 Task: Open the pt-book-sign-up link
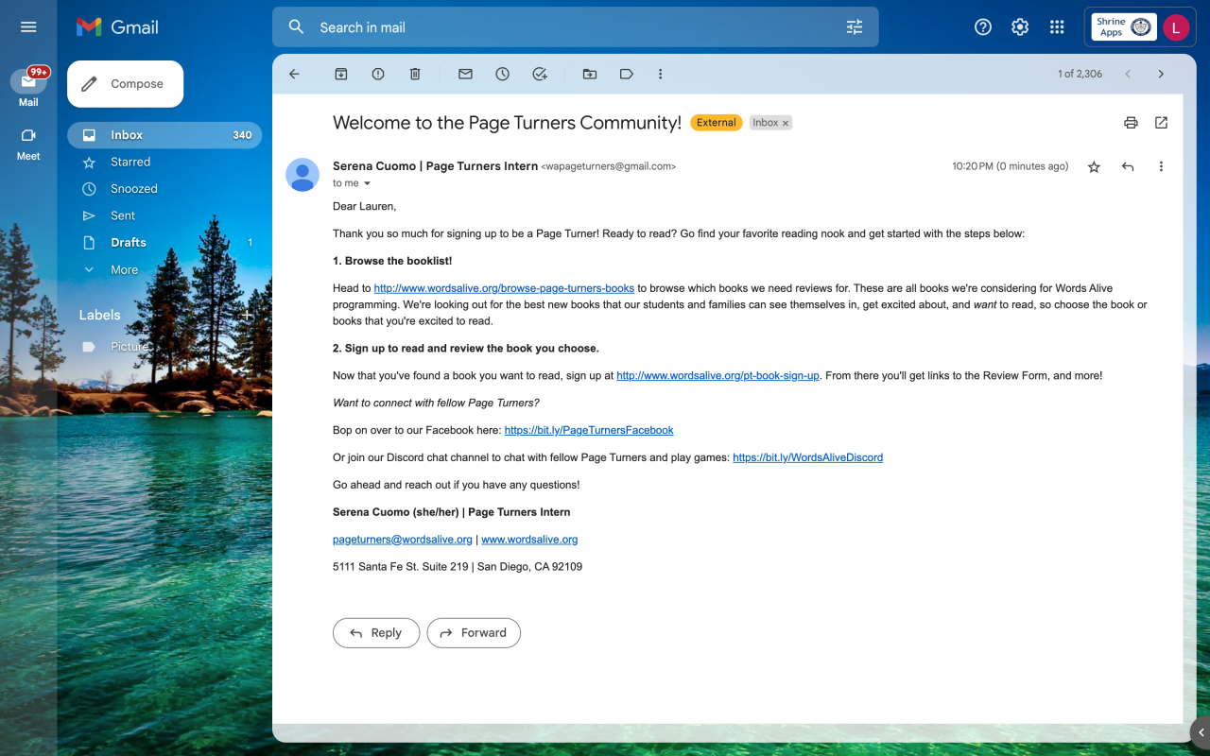717,376
